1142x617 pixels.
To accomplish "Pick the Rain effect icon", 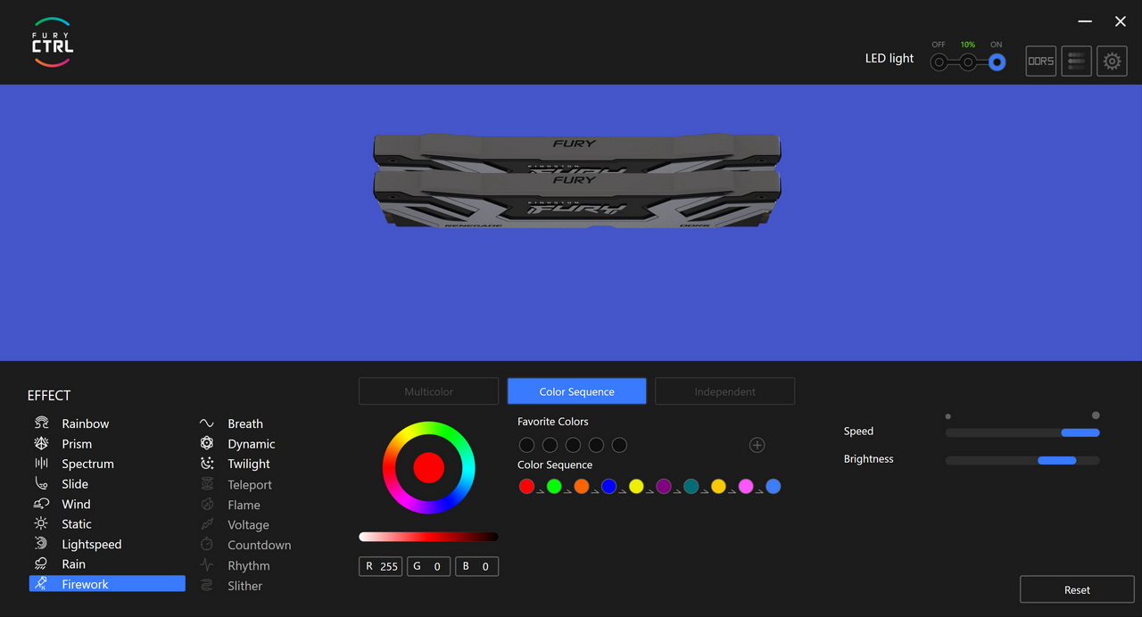I will click(x=41, y=564).
